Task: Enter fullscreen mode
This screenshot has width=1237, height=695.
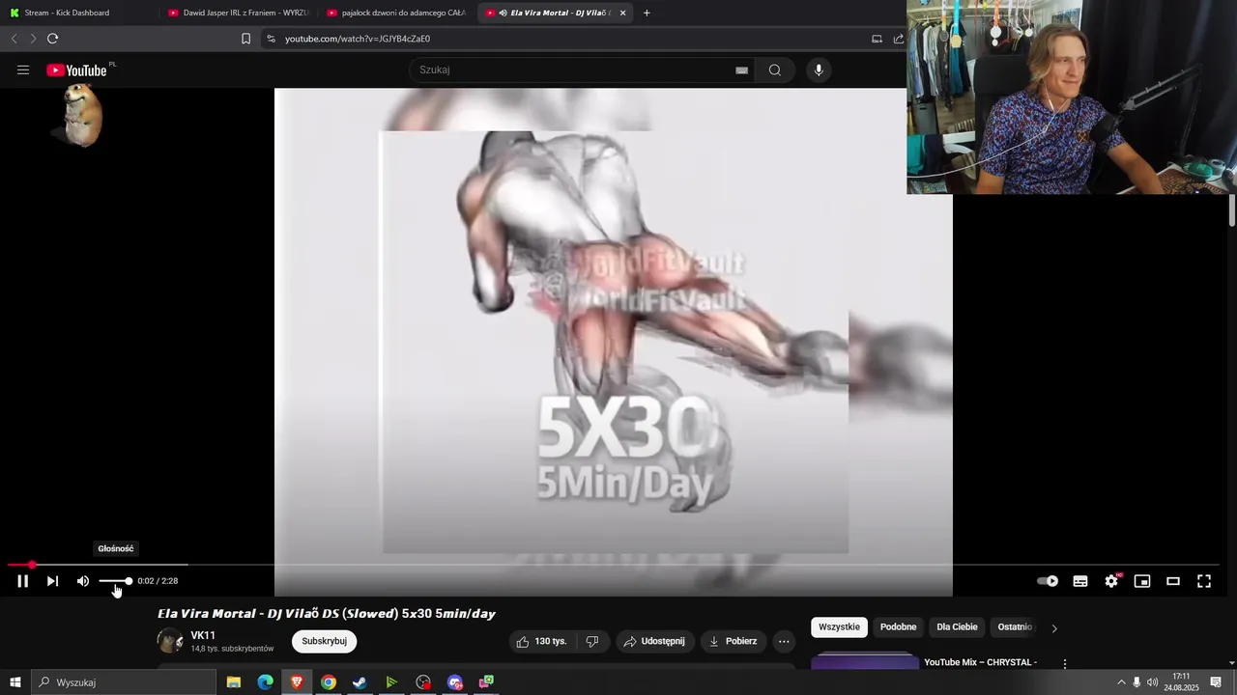Action: pos(1204,581)
